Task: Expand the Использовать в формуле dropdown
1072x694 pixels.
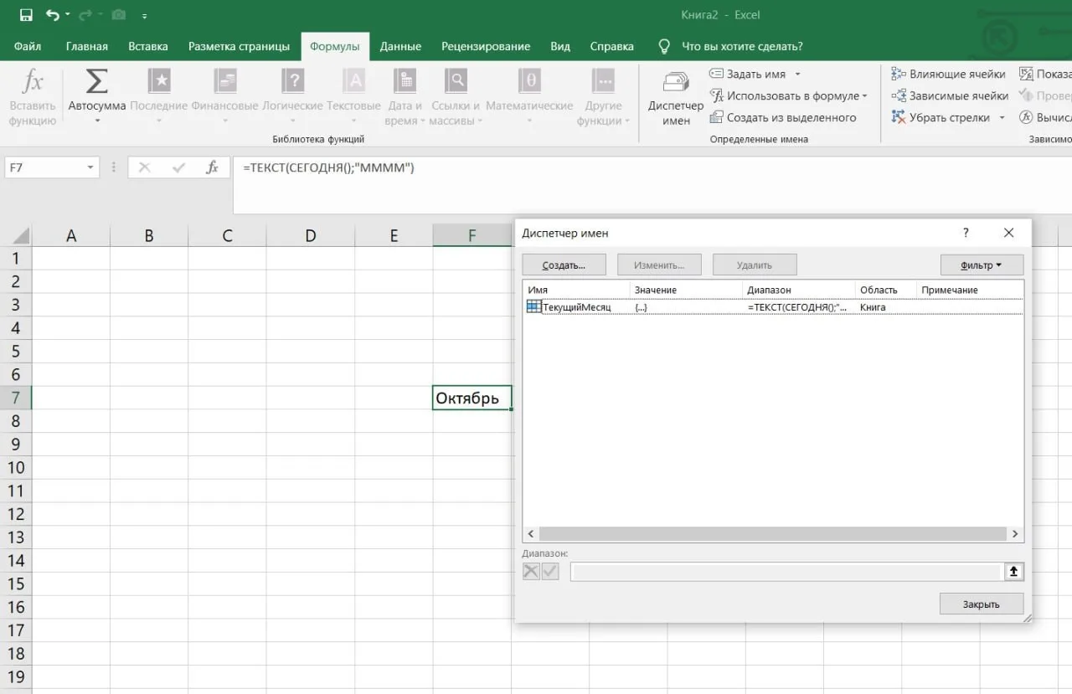Action: click(864, 96)
